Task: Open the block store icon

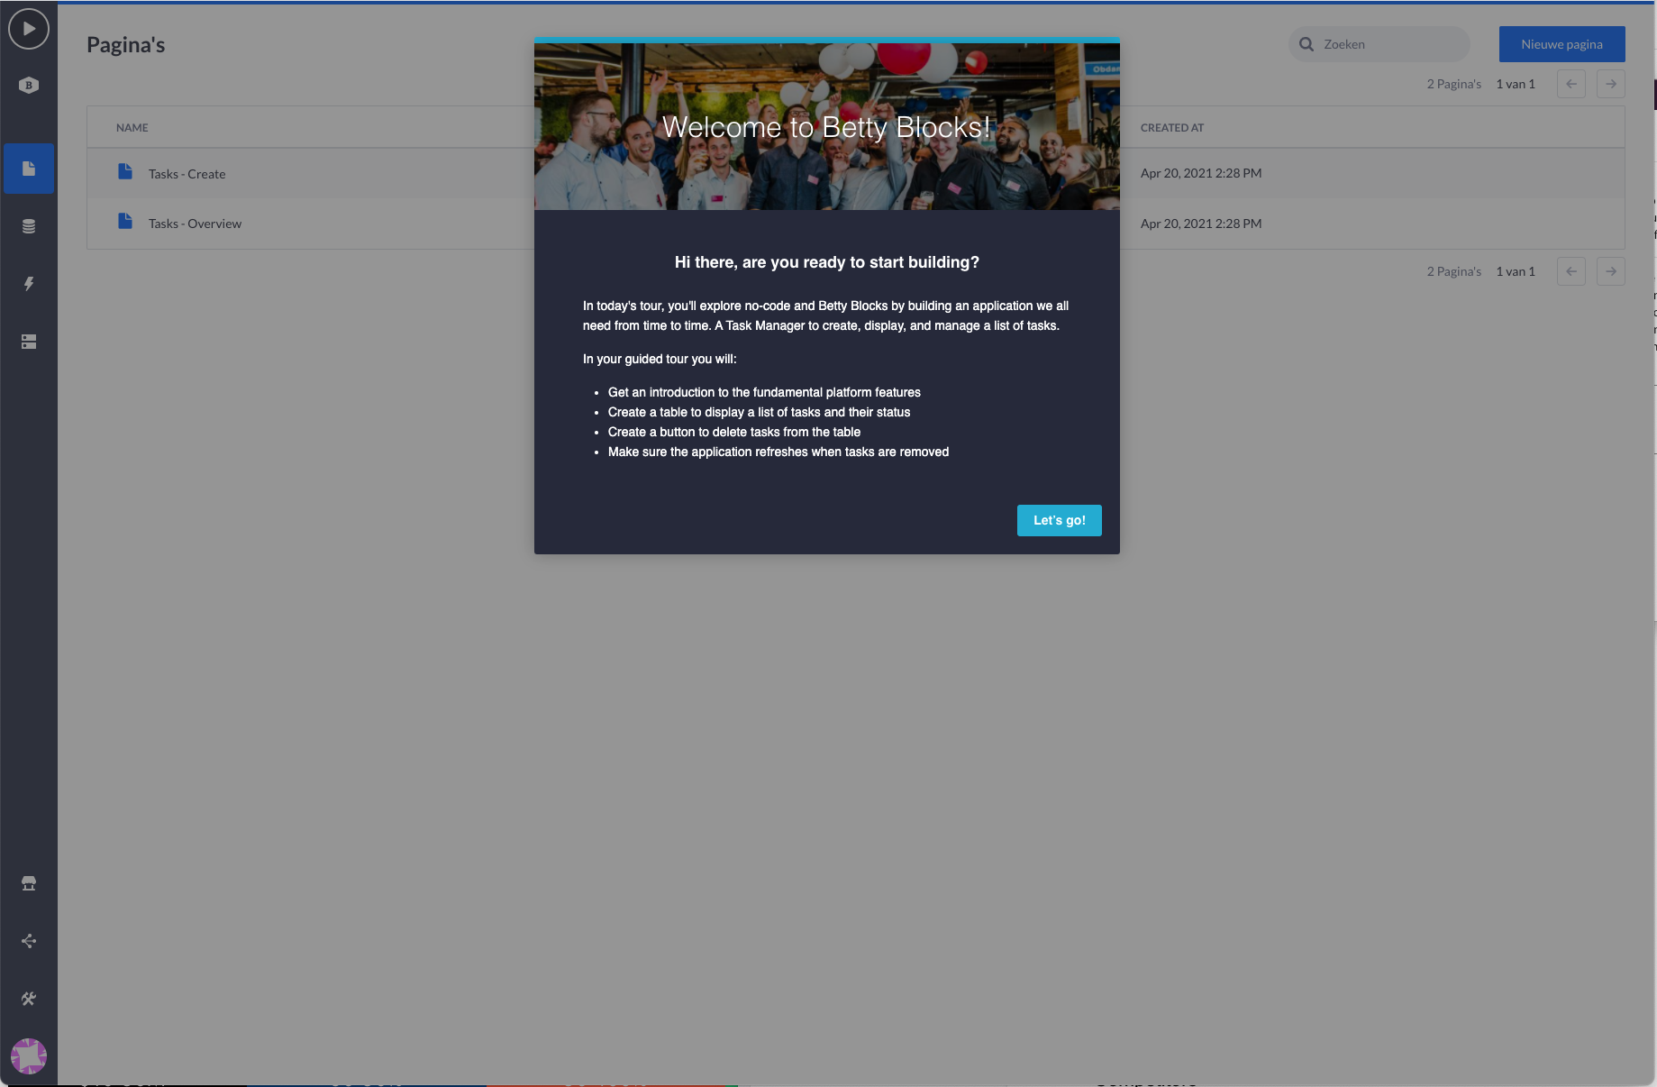Action: pos(29,883)
